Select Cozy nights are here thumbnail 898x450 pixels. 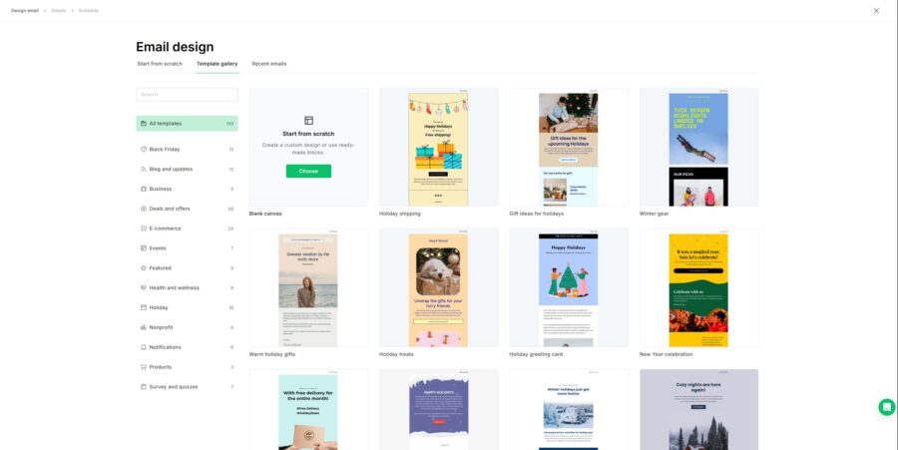[x=698, y=409]
